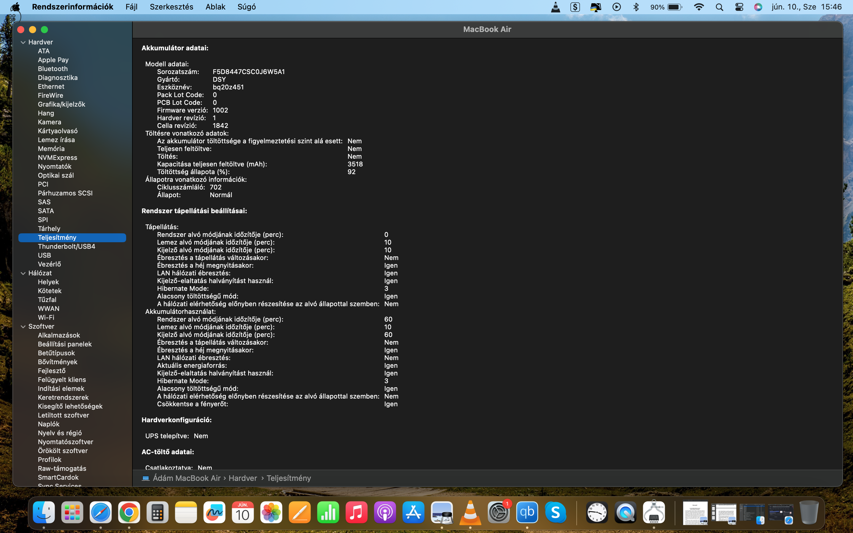Viewport: 853px width, 533px height.
Task: Open Control Center in the menu bar
Action: (739, 7)
